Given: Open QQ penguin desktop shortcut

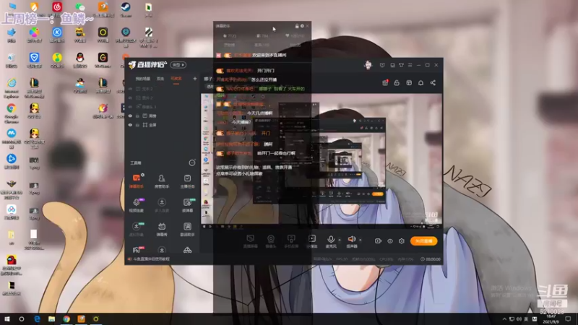Looking at the screenshot, I should click(x=80, y=60).
